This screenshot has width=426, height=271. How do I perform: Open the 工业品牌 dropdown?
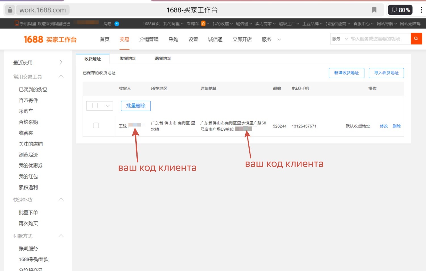point(312,24)
